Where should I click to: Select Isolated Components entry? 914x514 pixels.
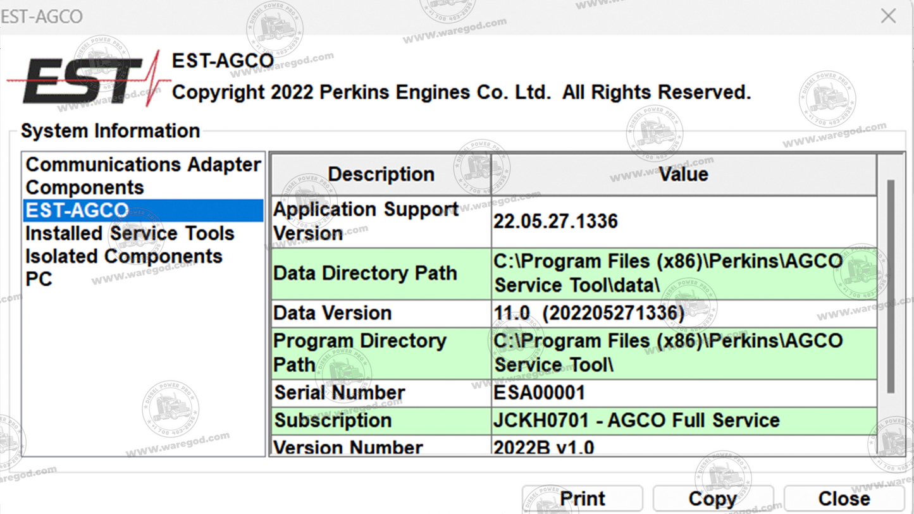pos(123,256)
